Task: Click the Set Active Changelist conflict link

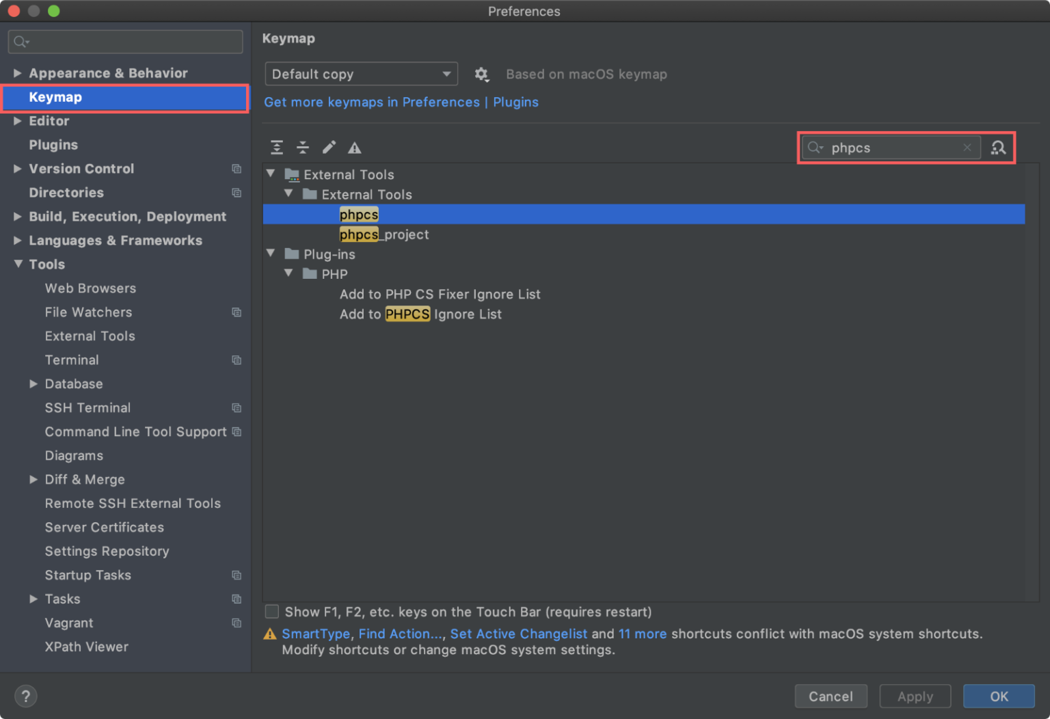Action: 518,634
